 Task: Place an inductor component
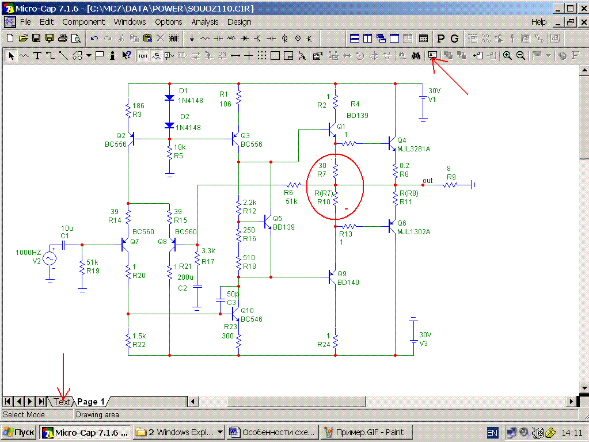pyautogui.click(x=231, y=38)
